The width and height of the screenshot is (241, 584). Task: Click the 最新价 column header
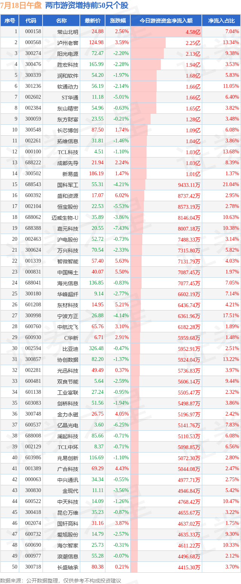pos(93,21)
